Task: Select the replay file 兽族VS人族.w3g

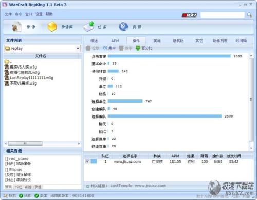Action: point(21,67)
